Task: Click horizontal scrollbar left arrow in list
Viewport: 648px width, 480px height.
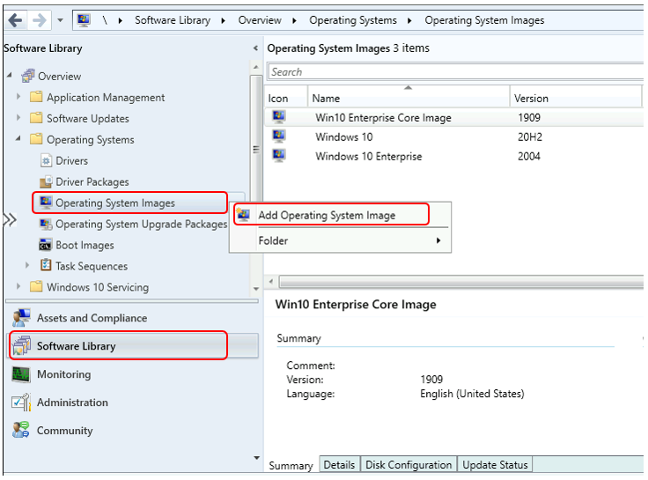Action: pyautogui.click(x=271, y=282)
